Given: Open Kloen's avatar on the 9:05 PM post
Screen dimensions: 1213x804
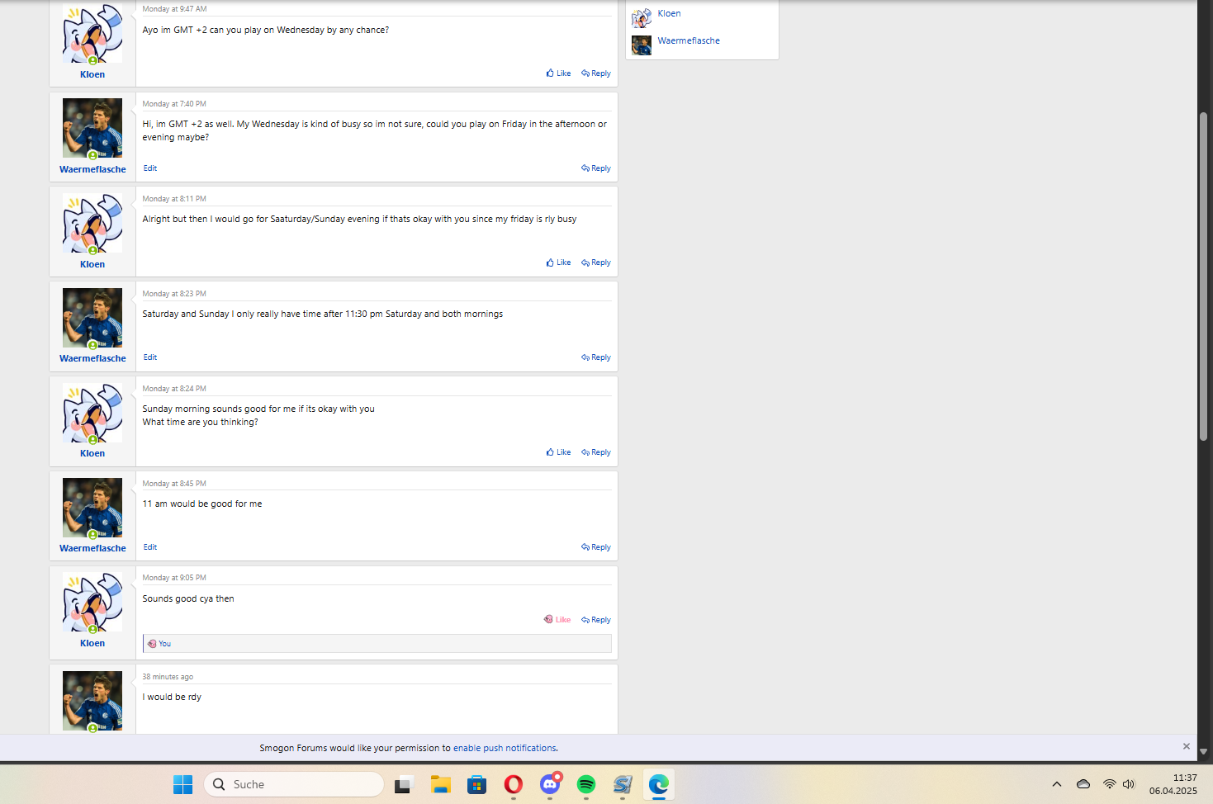Looking at the screenshot, I should (92, 603).
